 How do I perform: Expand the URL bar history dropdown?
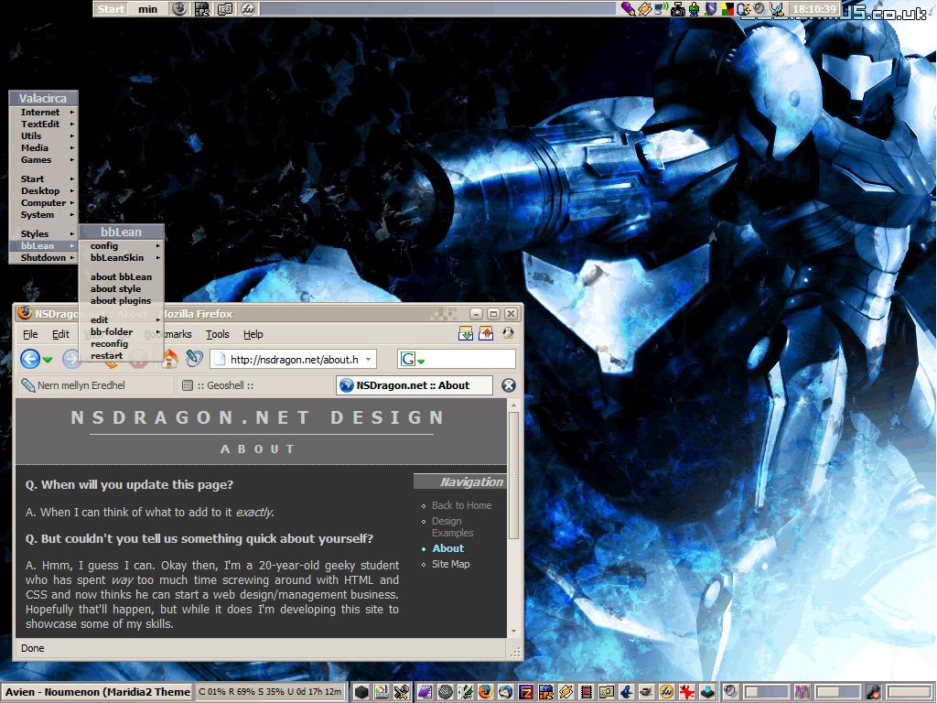point(369,359)
